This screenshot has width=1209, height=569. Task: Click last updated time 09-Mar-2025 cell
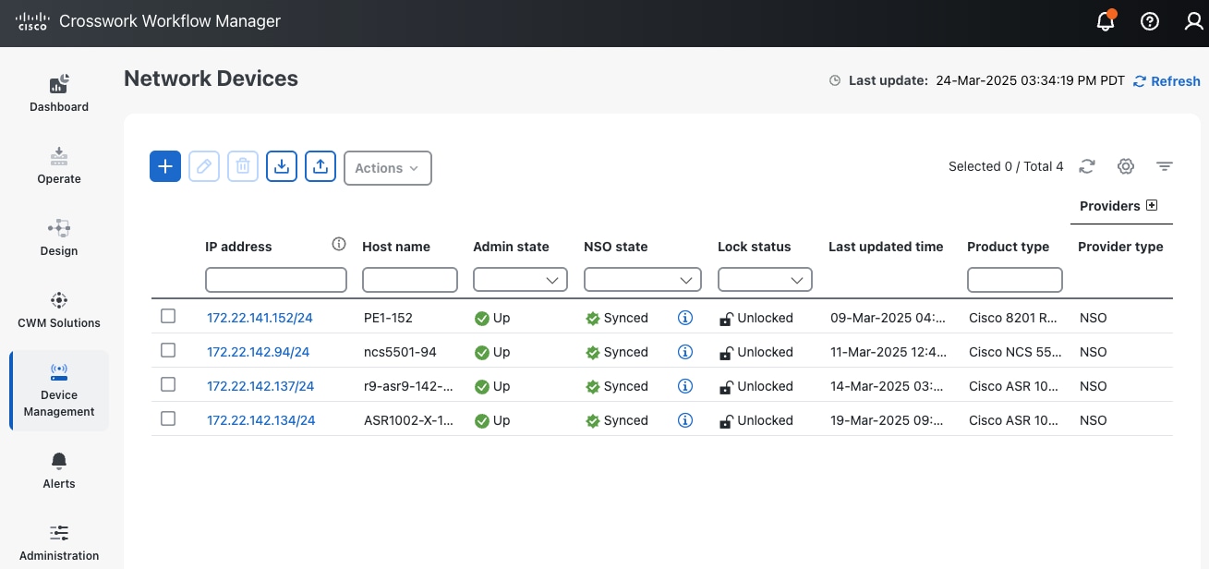point(889,318)
